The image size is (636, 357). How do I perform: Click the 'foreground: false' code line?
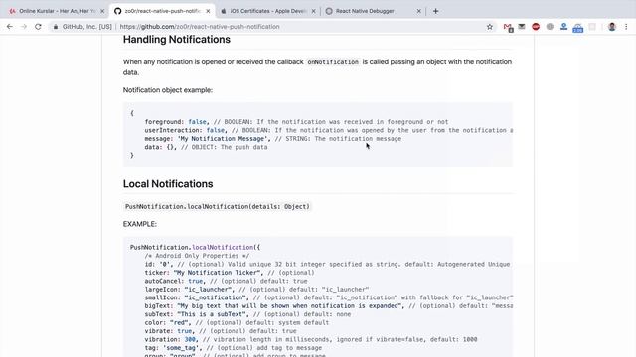pos(296,122)
